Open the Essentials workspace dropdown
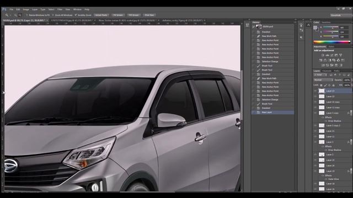 [341, 15]
